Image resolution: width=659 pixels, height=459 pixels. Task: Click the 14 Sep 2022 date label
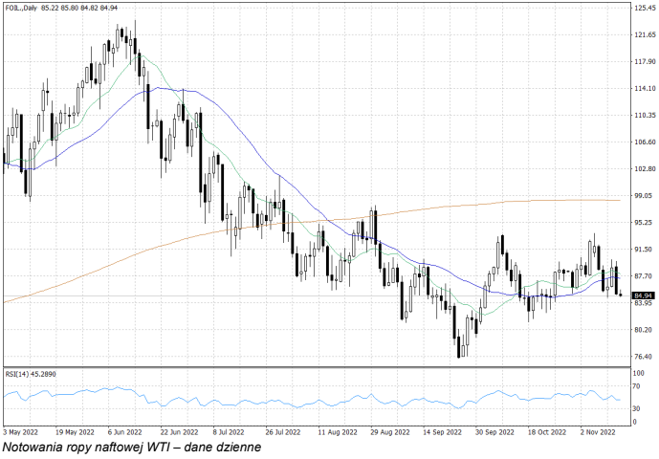441,431
